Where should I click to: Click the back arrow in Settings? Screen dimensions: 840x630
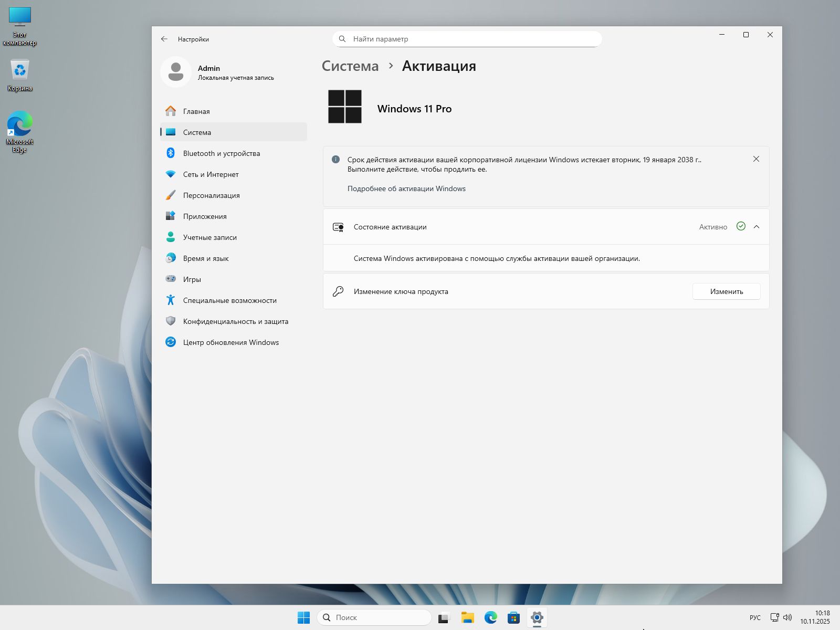point(164,39)
